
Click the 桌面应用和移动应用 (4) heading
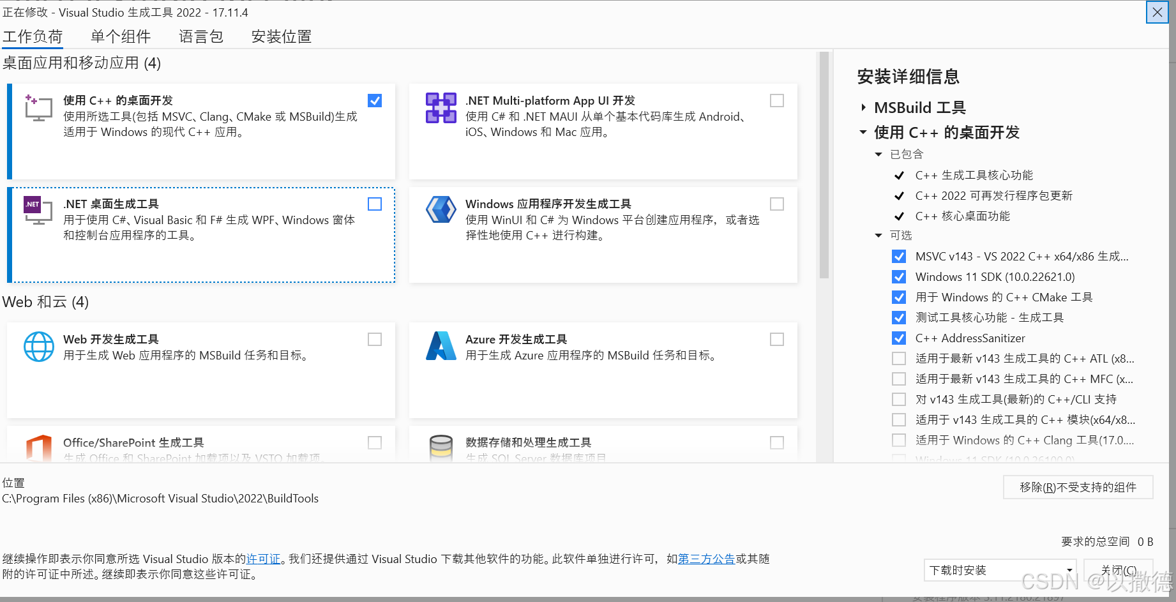(x=82, y=63)
